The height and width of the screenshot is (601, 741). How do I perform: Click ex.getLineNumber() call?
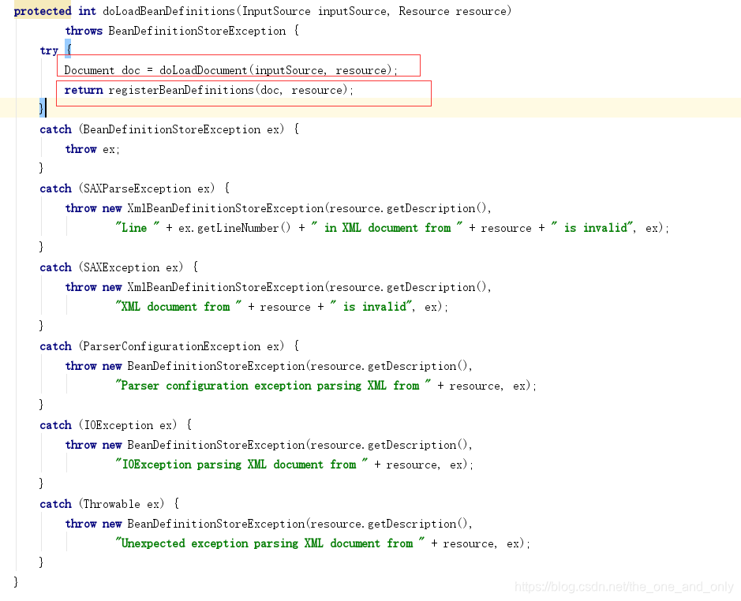tap(234, 228)
